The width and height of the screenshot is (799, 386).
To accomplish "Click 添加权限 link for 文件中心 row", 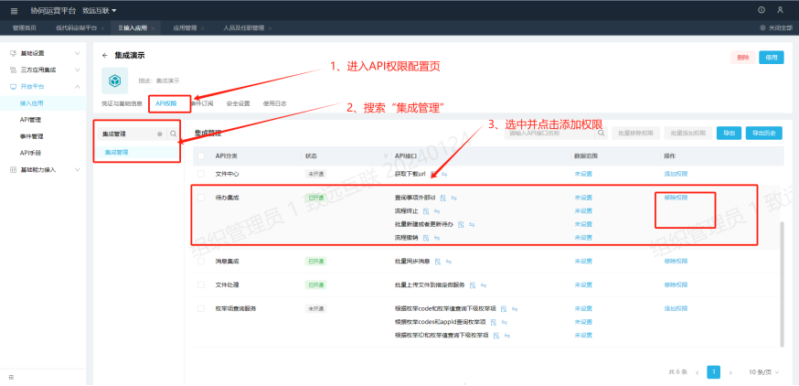I will pos(676,173).
